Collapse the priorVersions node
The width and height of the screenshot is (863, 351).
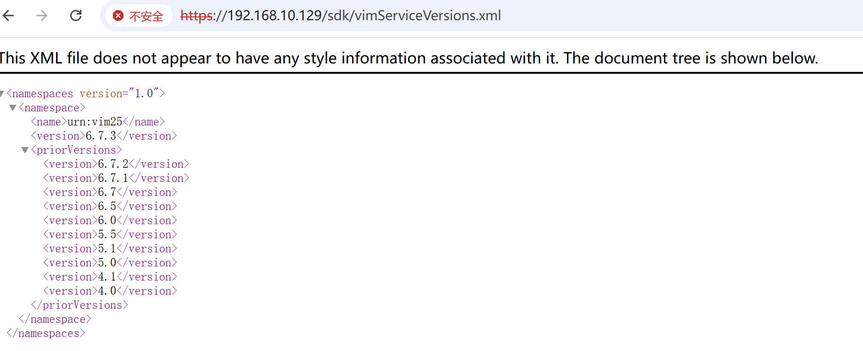coord(25,150)
